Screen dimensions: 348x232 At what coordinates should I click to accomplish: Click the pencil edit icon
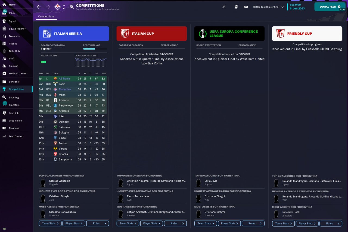click(x=224, y=7)
